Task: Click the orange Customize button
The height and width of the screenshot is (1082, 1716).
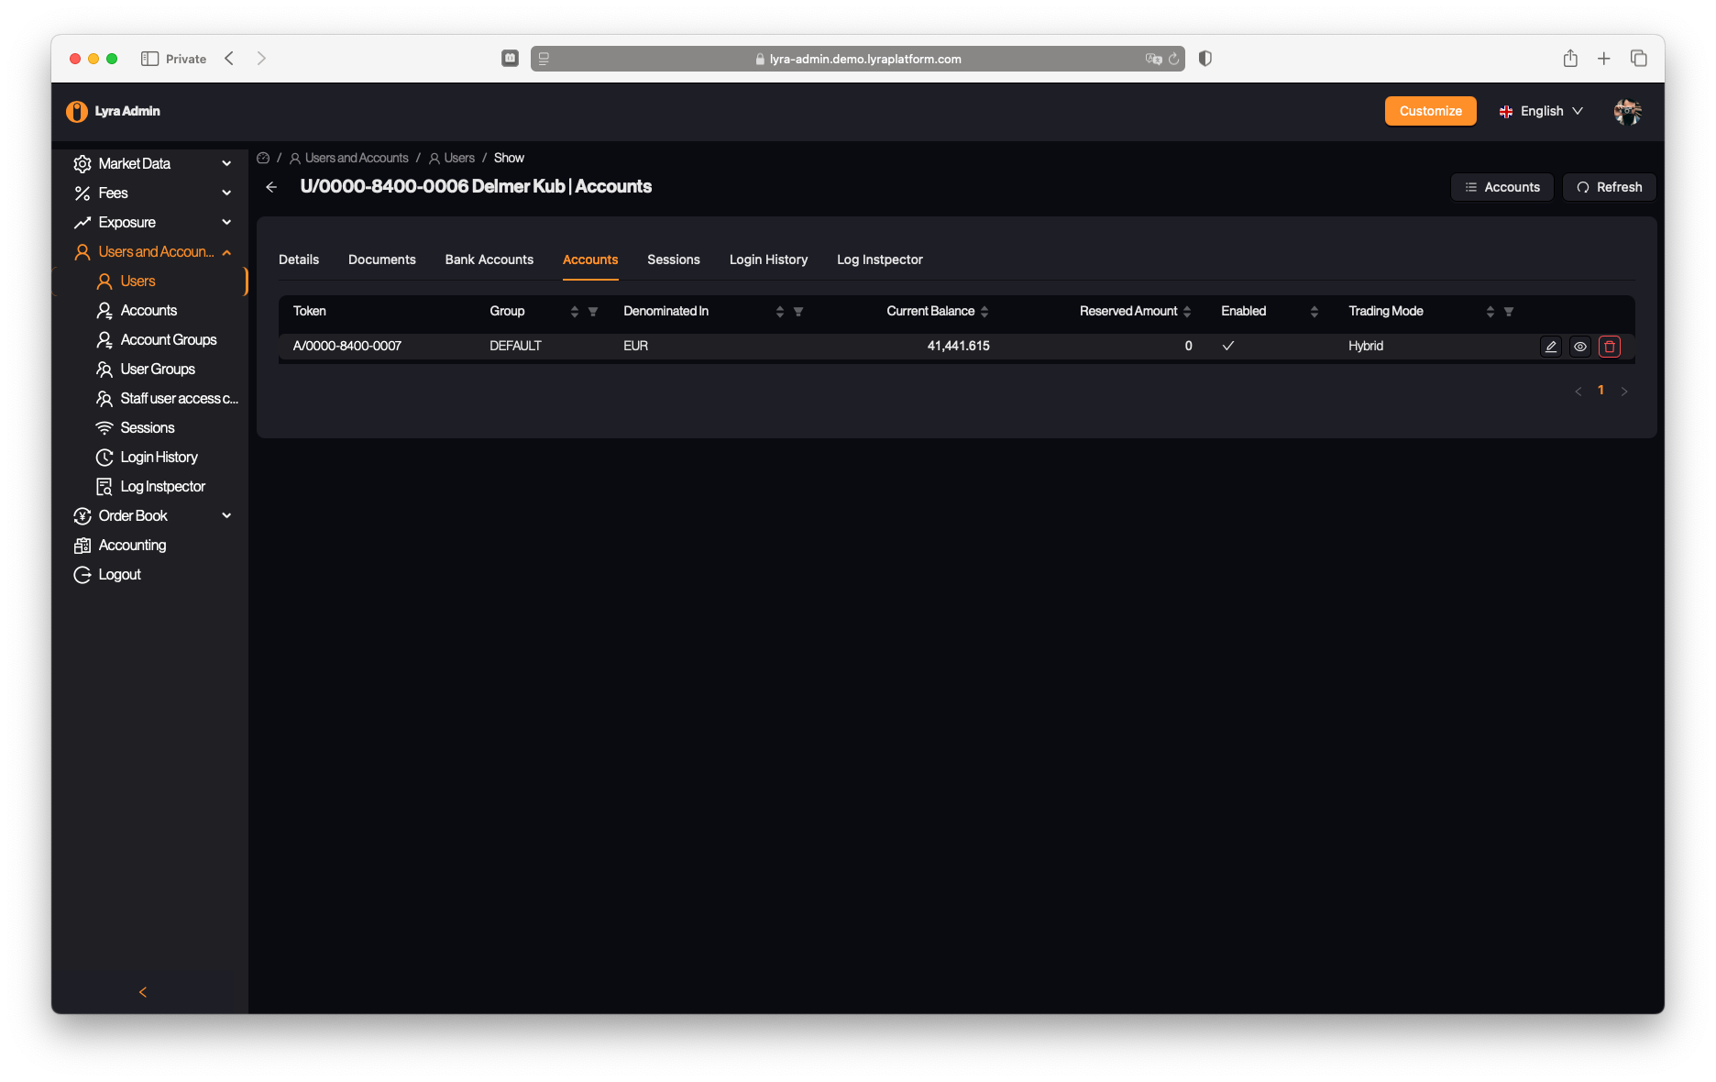Action: pyautogui.click(x=1430, y=111)
